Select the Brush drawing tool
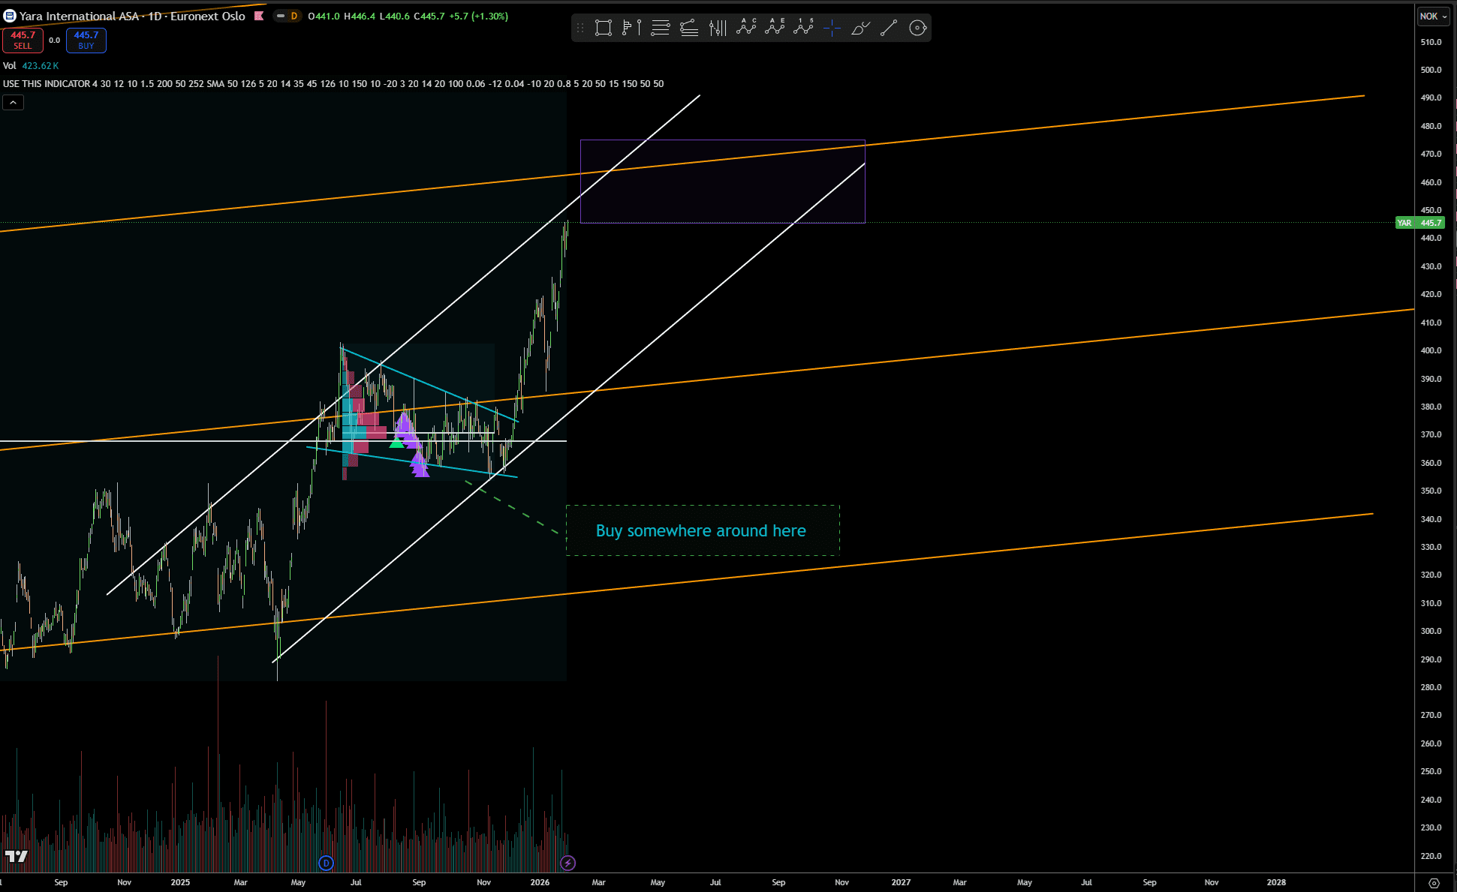The width and height of the screenshot is (1457, 892). coord(860,29)
